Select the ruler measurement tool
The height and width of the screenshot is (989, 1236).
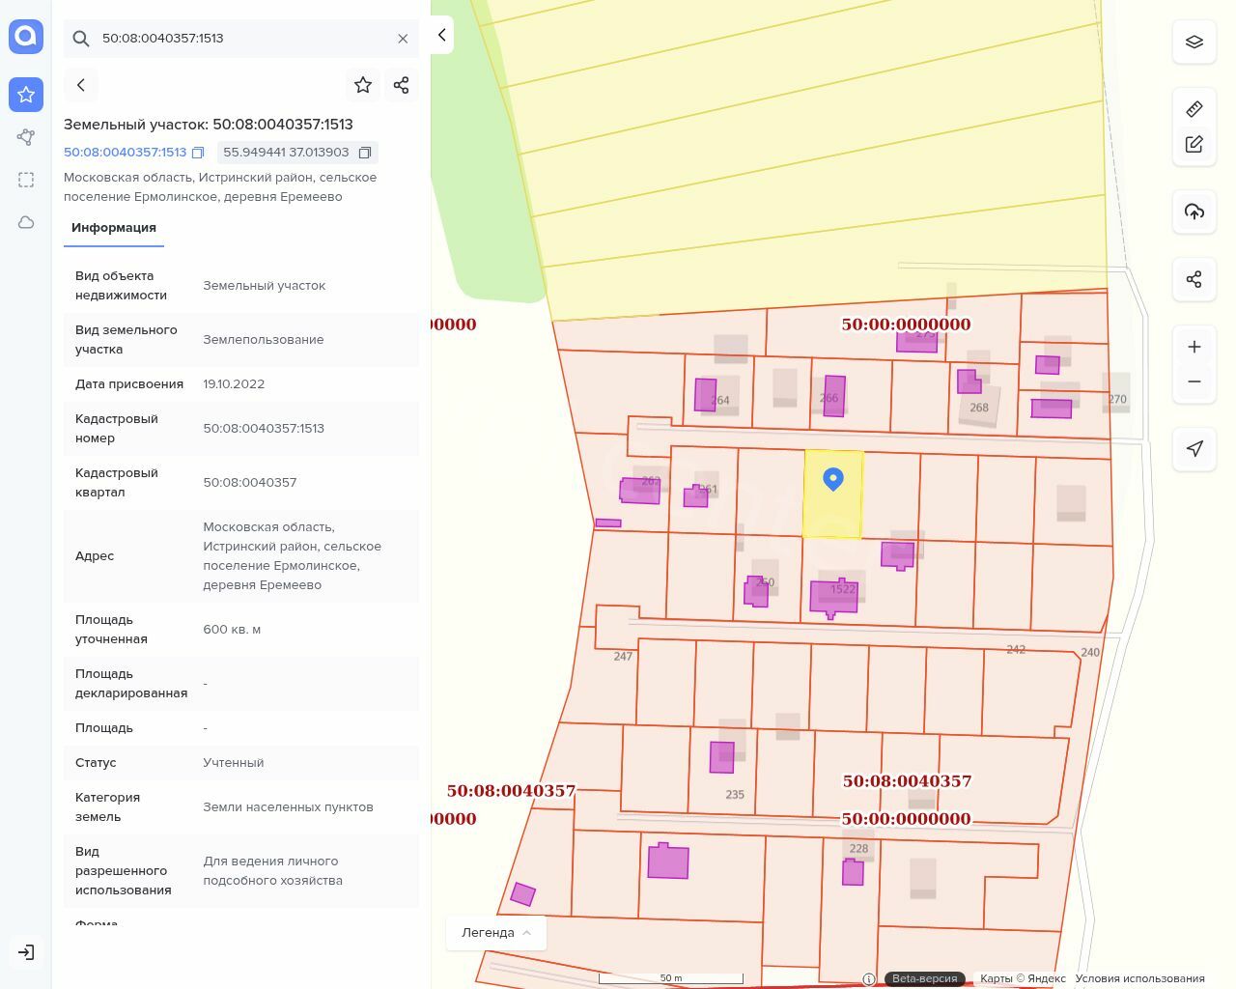(x=1194, y=109)
